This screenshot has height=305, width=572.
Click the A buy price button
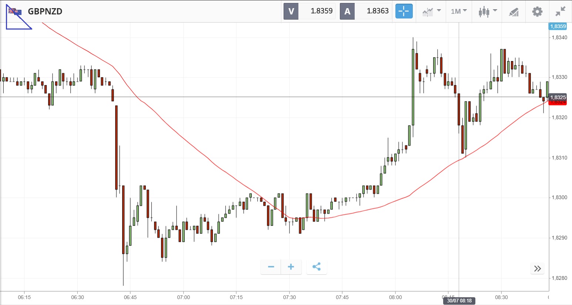tap(347, 11)
